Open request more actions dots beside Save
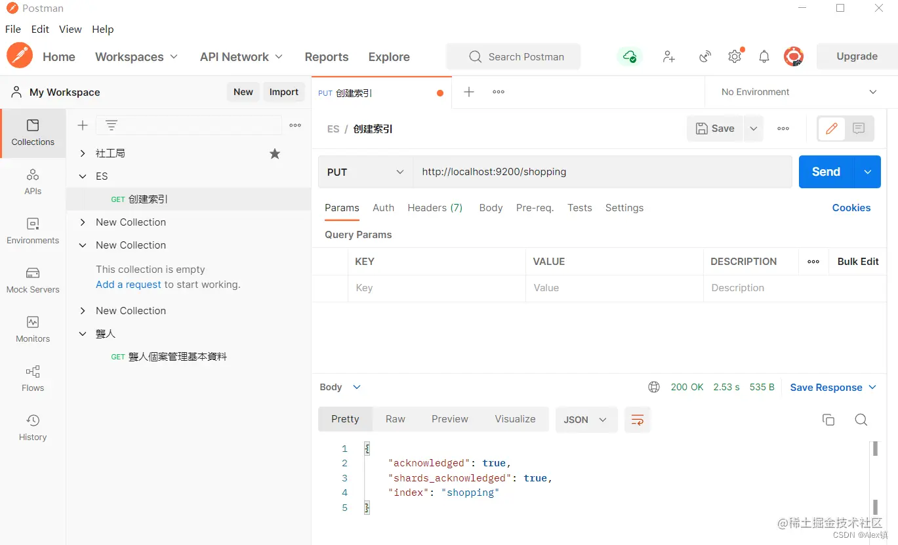The width and height of the screenshot is (898, 545). 783,129
